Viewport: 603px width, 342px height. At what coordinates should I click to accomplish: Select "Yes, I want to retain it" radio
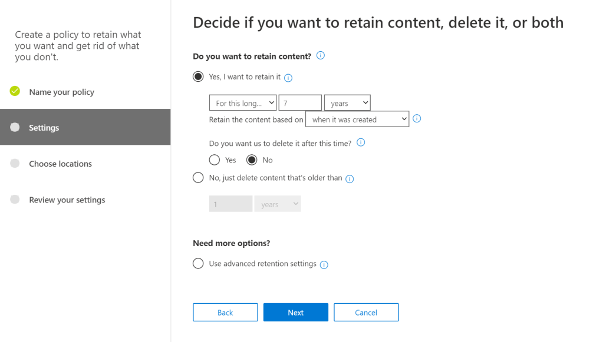(198, 77)
